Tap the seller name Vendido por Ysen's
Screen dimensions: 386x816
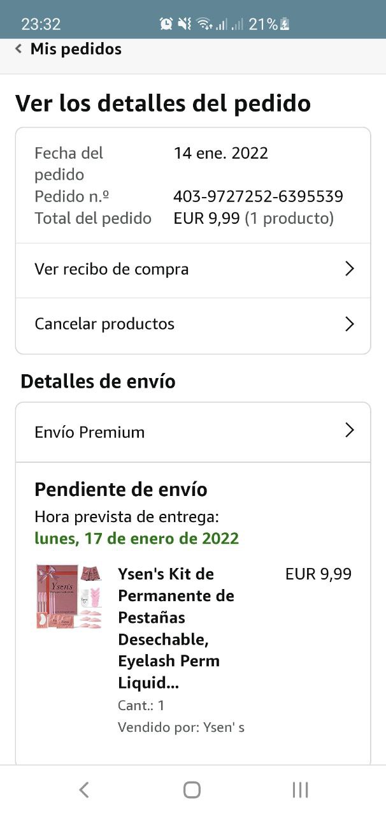181,727
